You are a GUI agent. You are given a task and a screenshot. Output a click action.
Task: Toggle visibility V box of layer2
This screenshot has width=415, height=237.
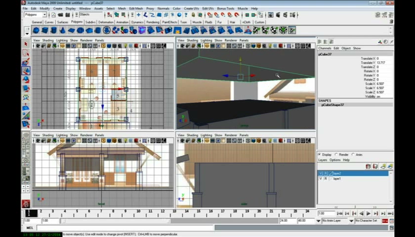[x=321, y=173]
